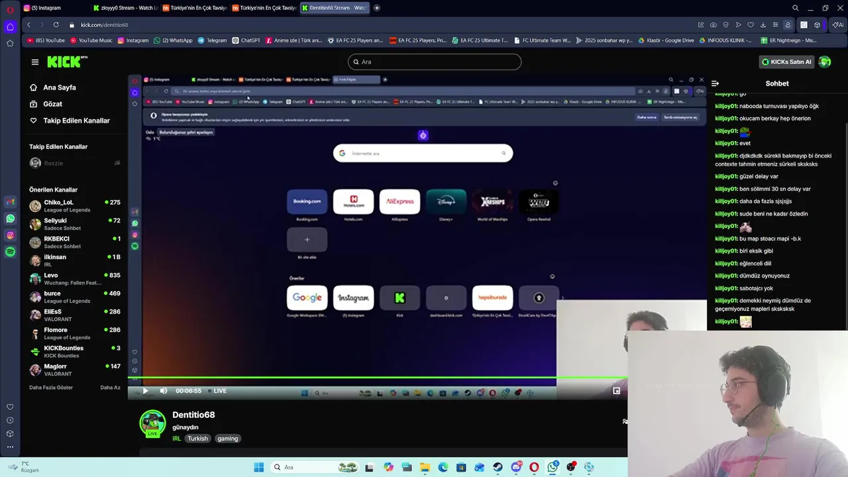Open history clock in Opera sidebar
This screenshot has height=477, width=848.
(10, 420)
